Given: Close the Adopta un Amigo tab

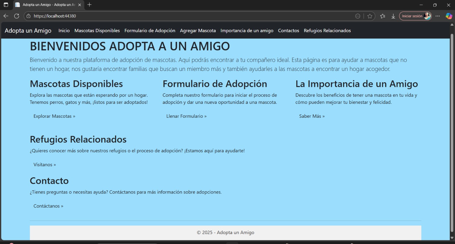Looking at the screenshot, I should point(80,5).
